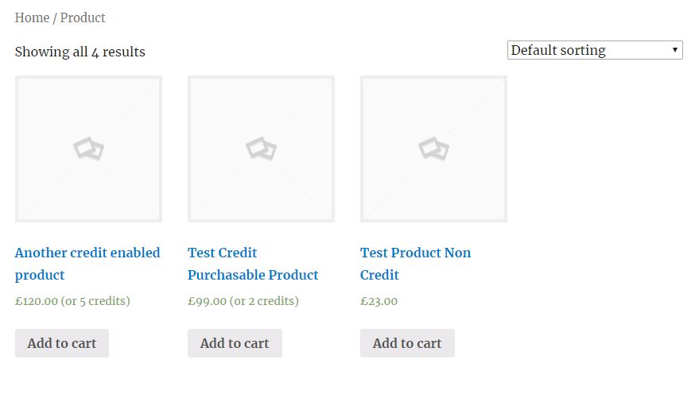
Task: Click placeholder icon of Test Credit Purchasable Product
Action: pyautogui.click(x=261, y=149)
